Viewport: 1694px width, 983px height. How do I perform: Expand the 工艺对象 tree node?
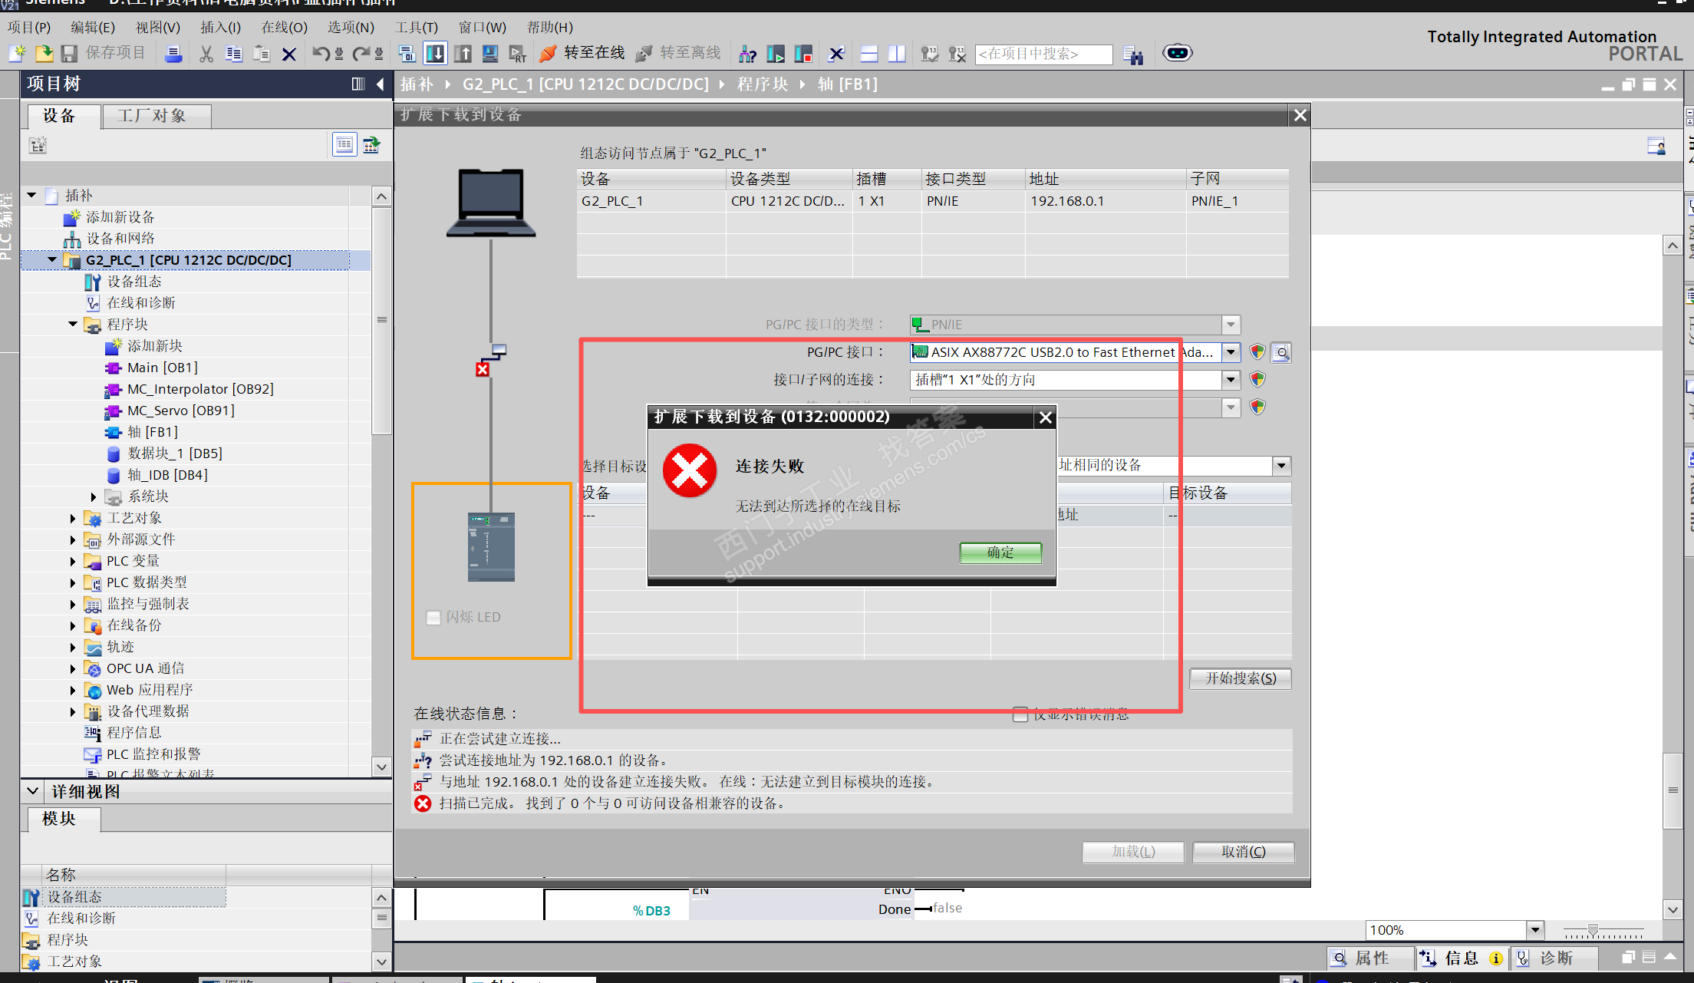pos(73,518)
